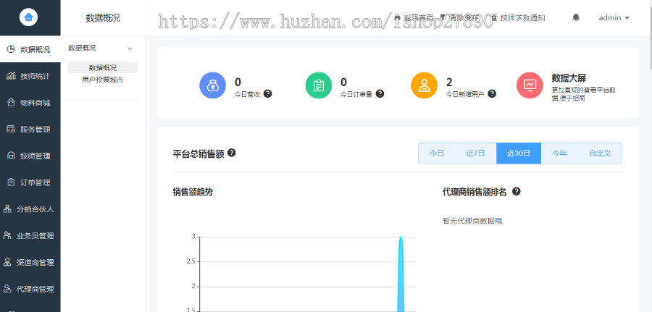This screenshot has width=652, height=312.
Task: Select the 用户投票城市 submenu item
Action: (102, 80)
